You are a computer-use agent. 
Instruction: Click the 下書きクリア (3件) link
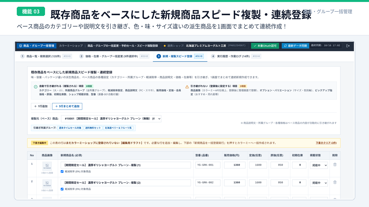pyautogui.click(x=326, y=143)
